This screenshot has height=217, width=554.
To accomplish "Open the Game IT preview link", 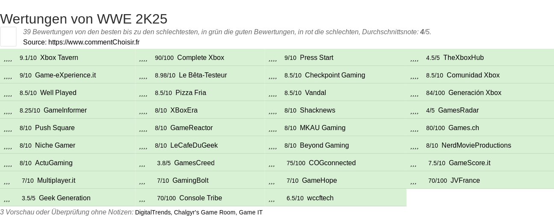I will point(251,212).
